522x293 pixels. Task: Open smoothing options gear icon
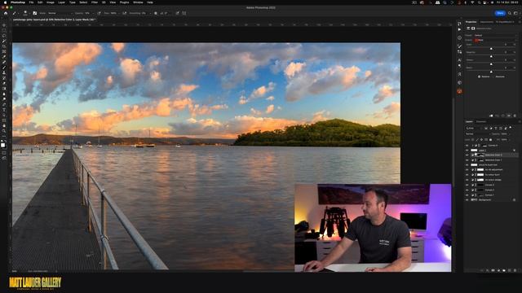(156, 13)
